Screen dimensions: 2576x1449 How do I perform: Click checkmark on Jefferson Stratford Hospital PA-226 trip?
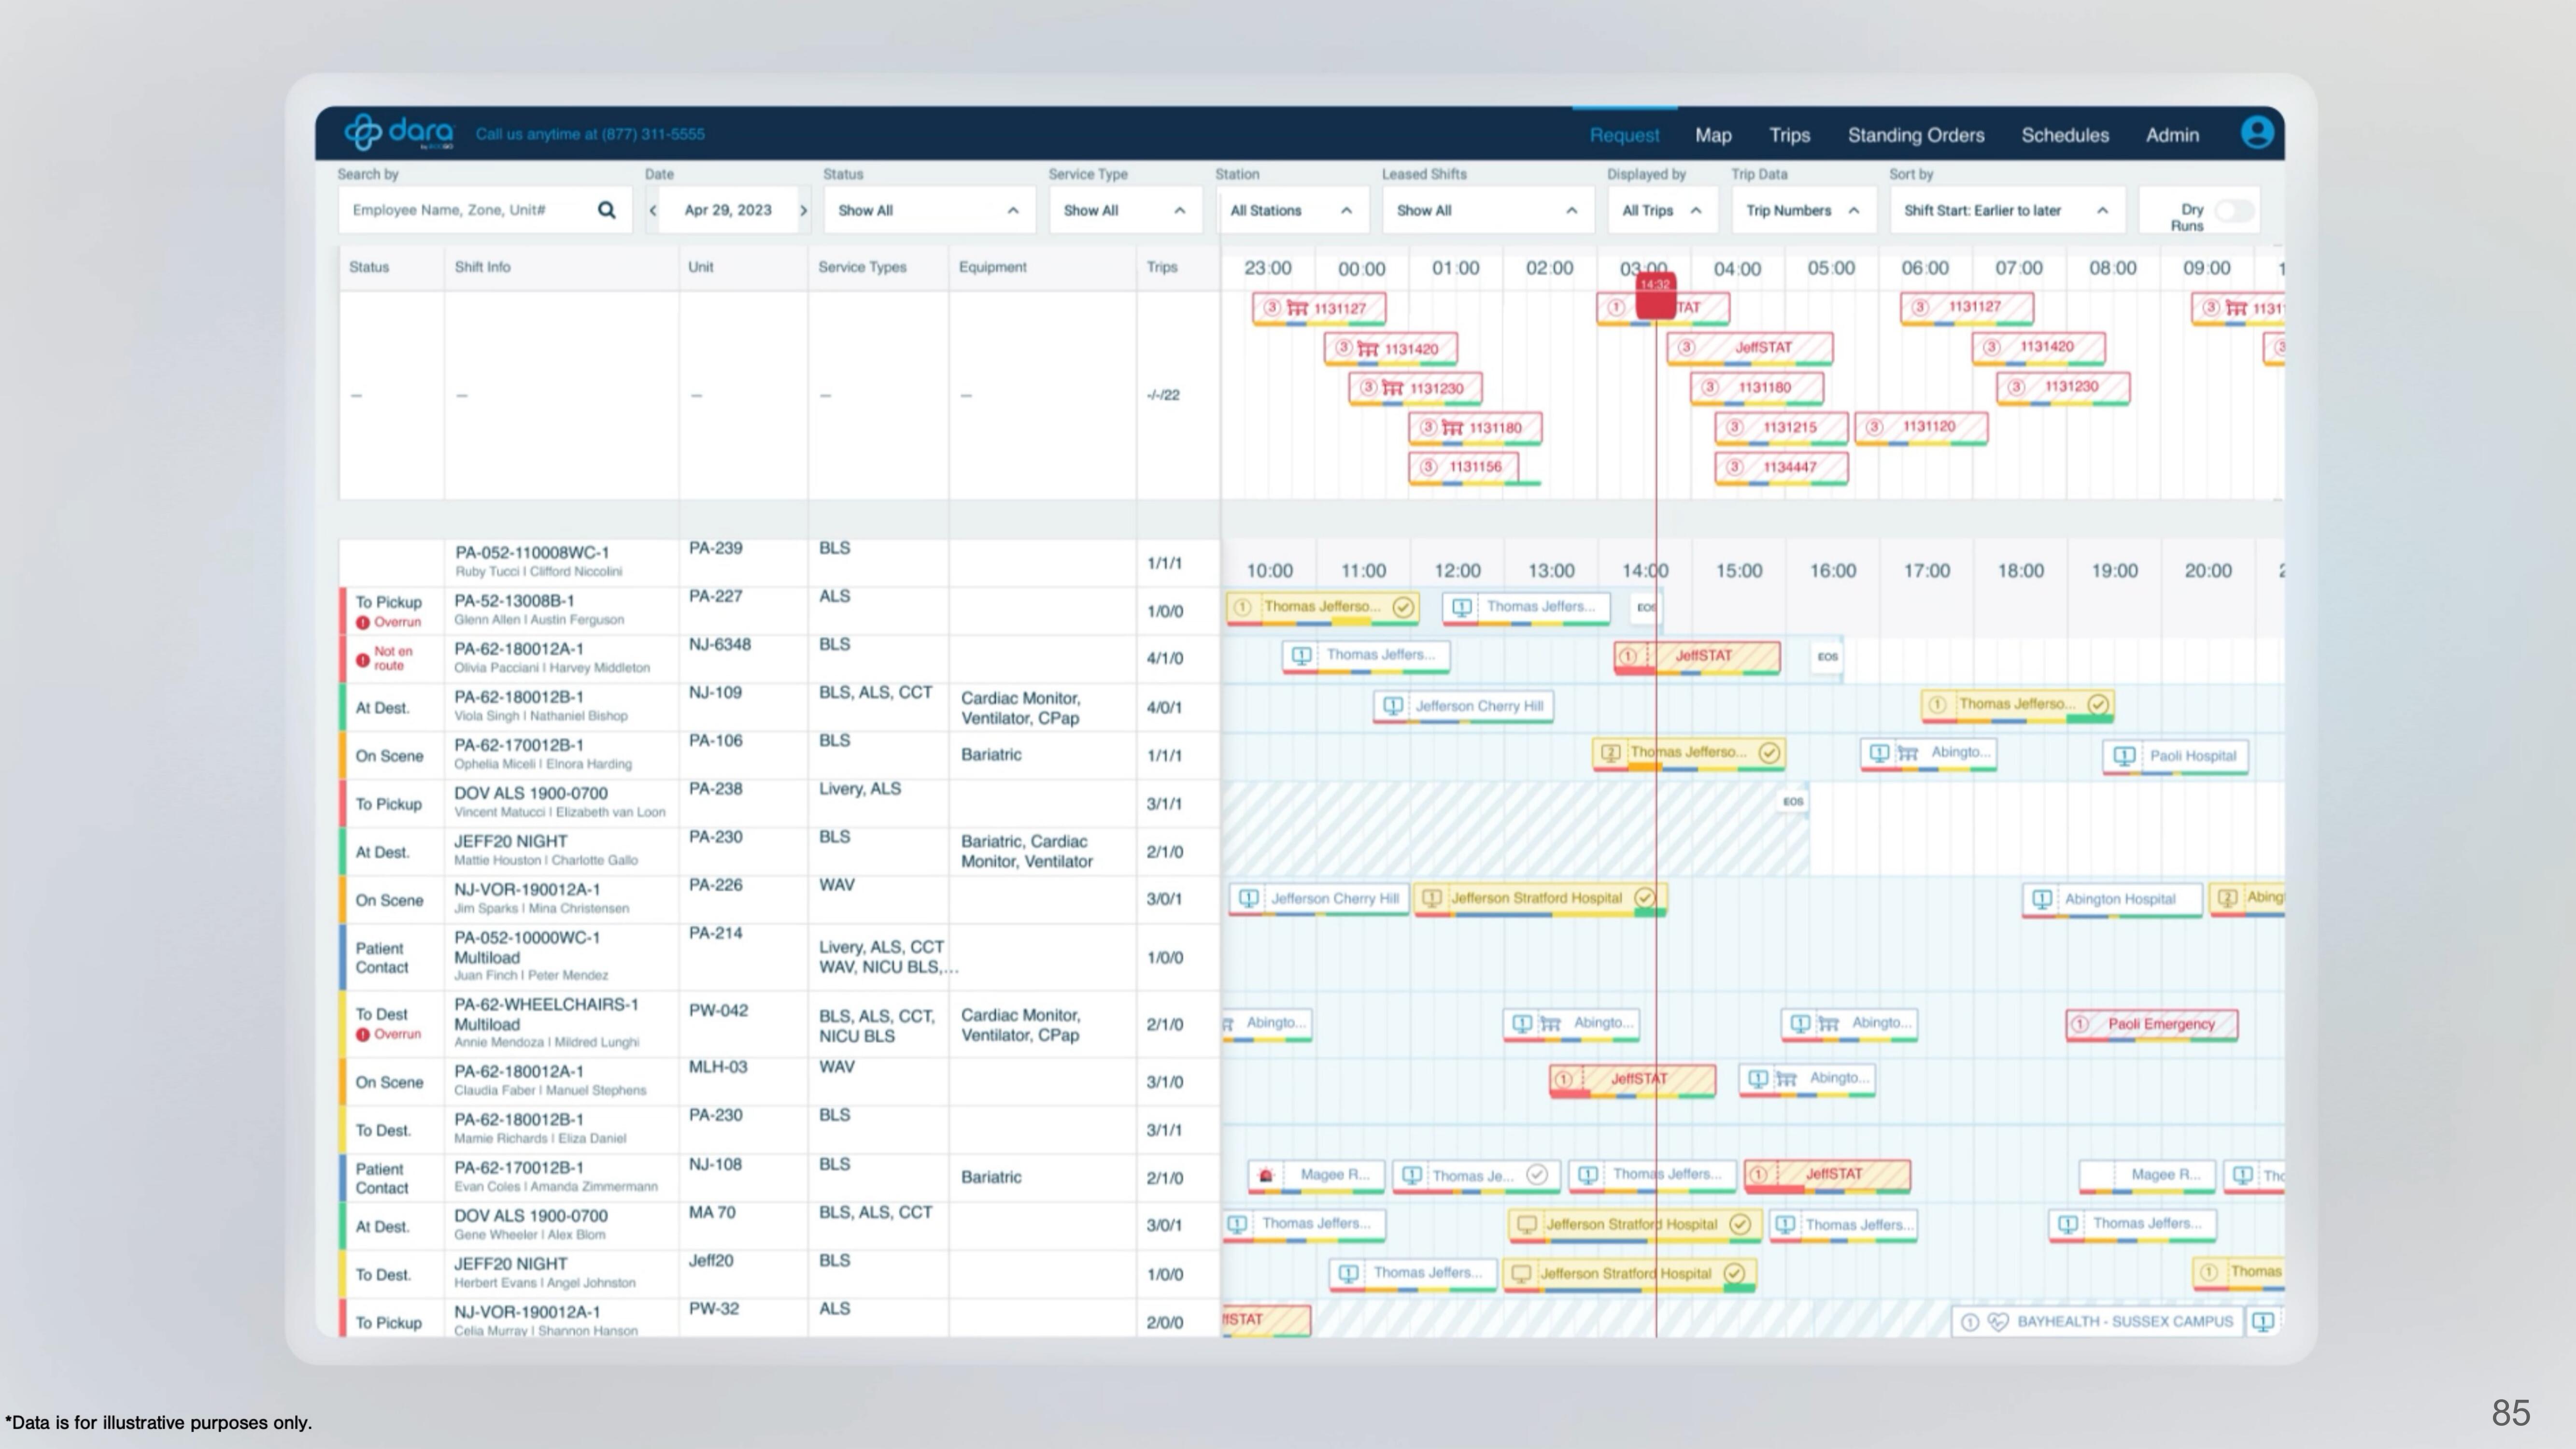tap(1644, 898)
